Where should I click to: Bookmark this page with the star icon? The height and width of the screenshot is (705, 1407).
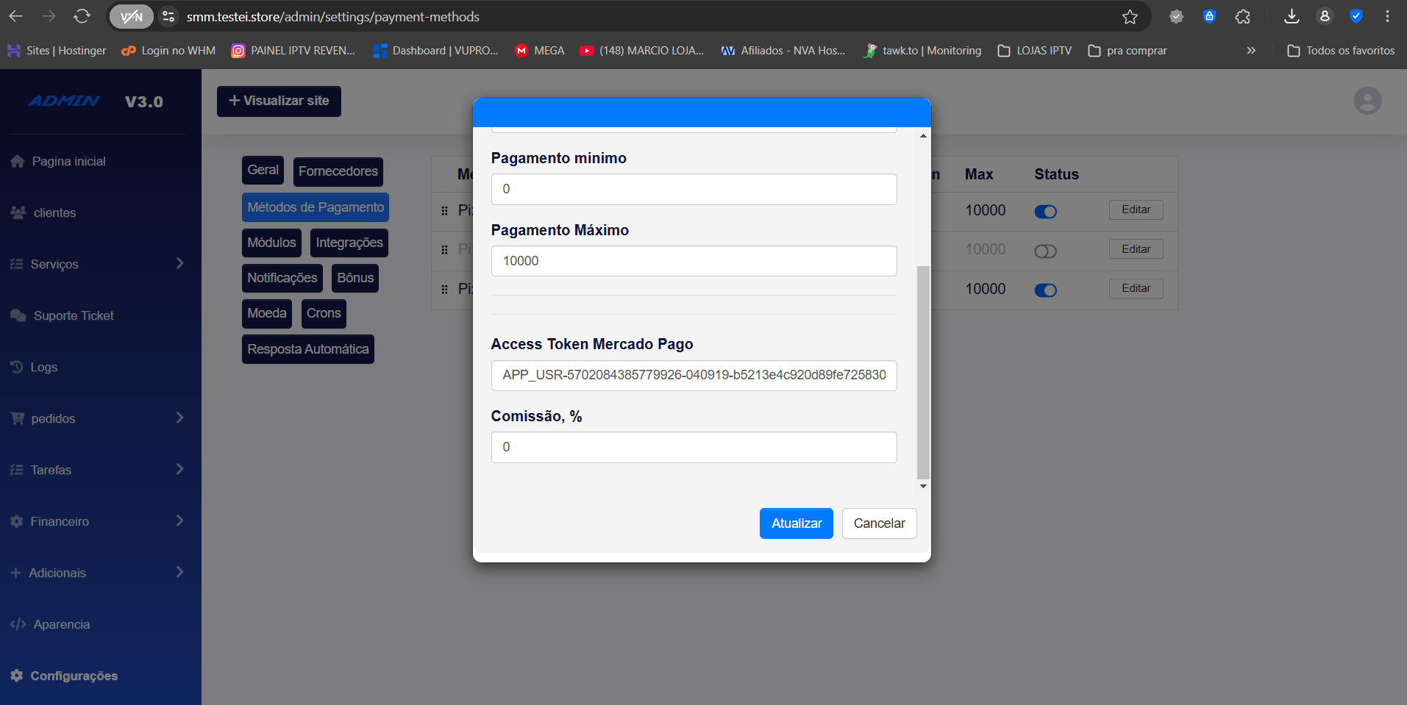pos(1130,17)
